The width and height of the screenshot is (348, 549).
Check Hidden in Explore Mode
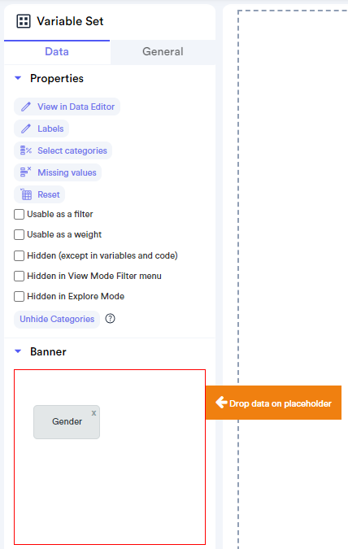(x=19, y=297)
